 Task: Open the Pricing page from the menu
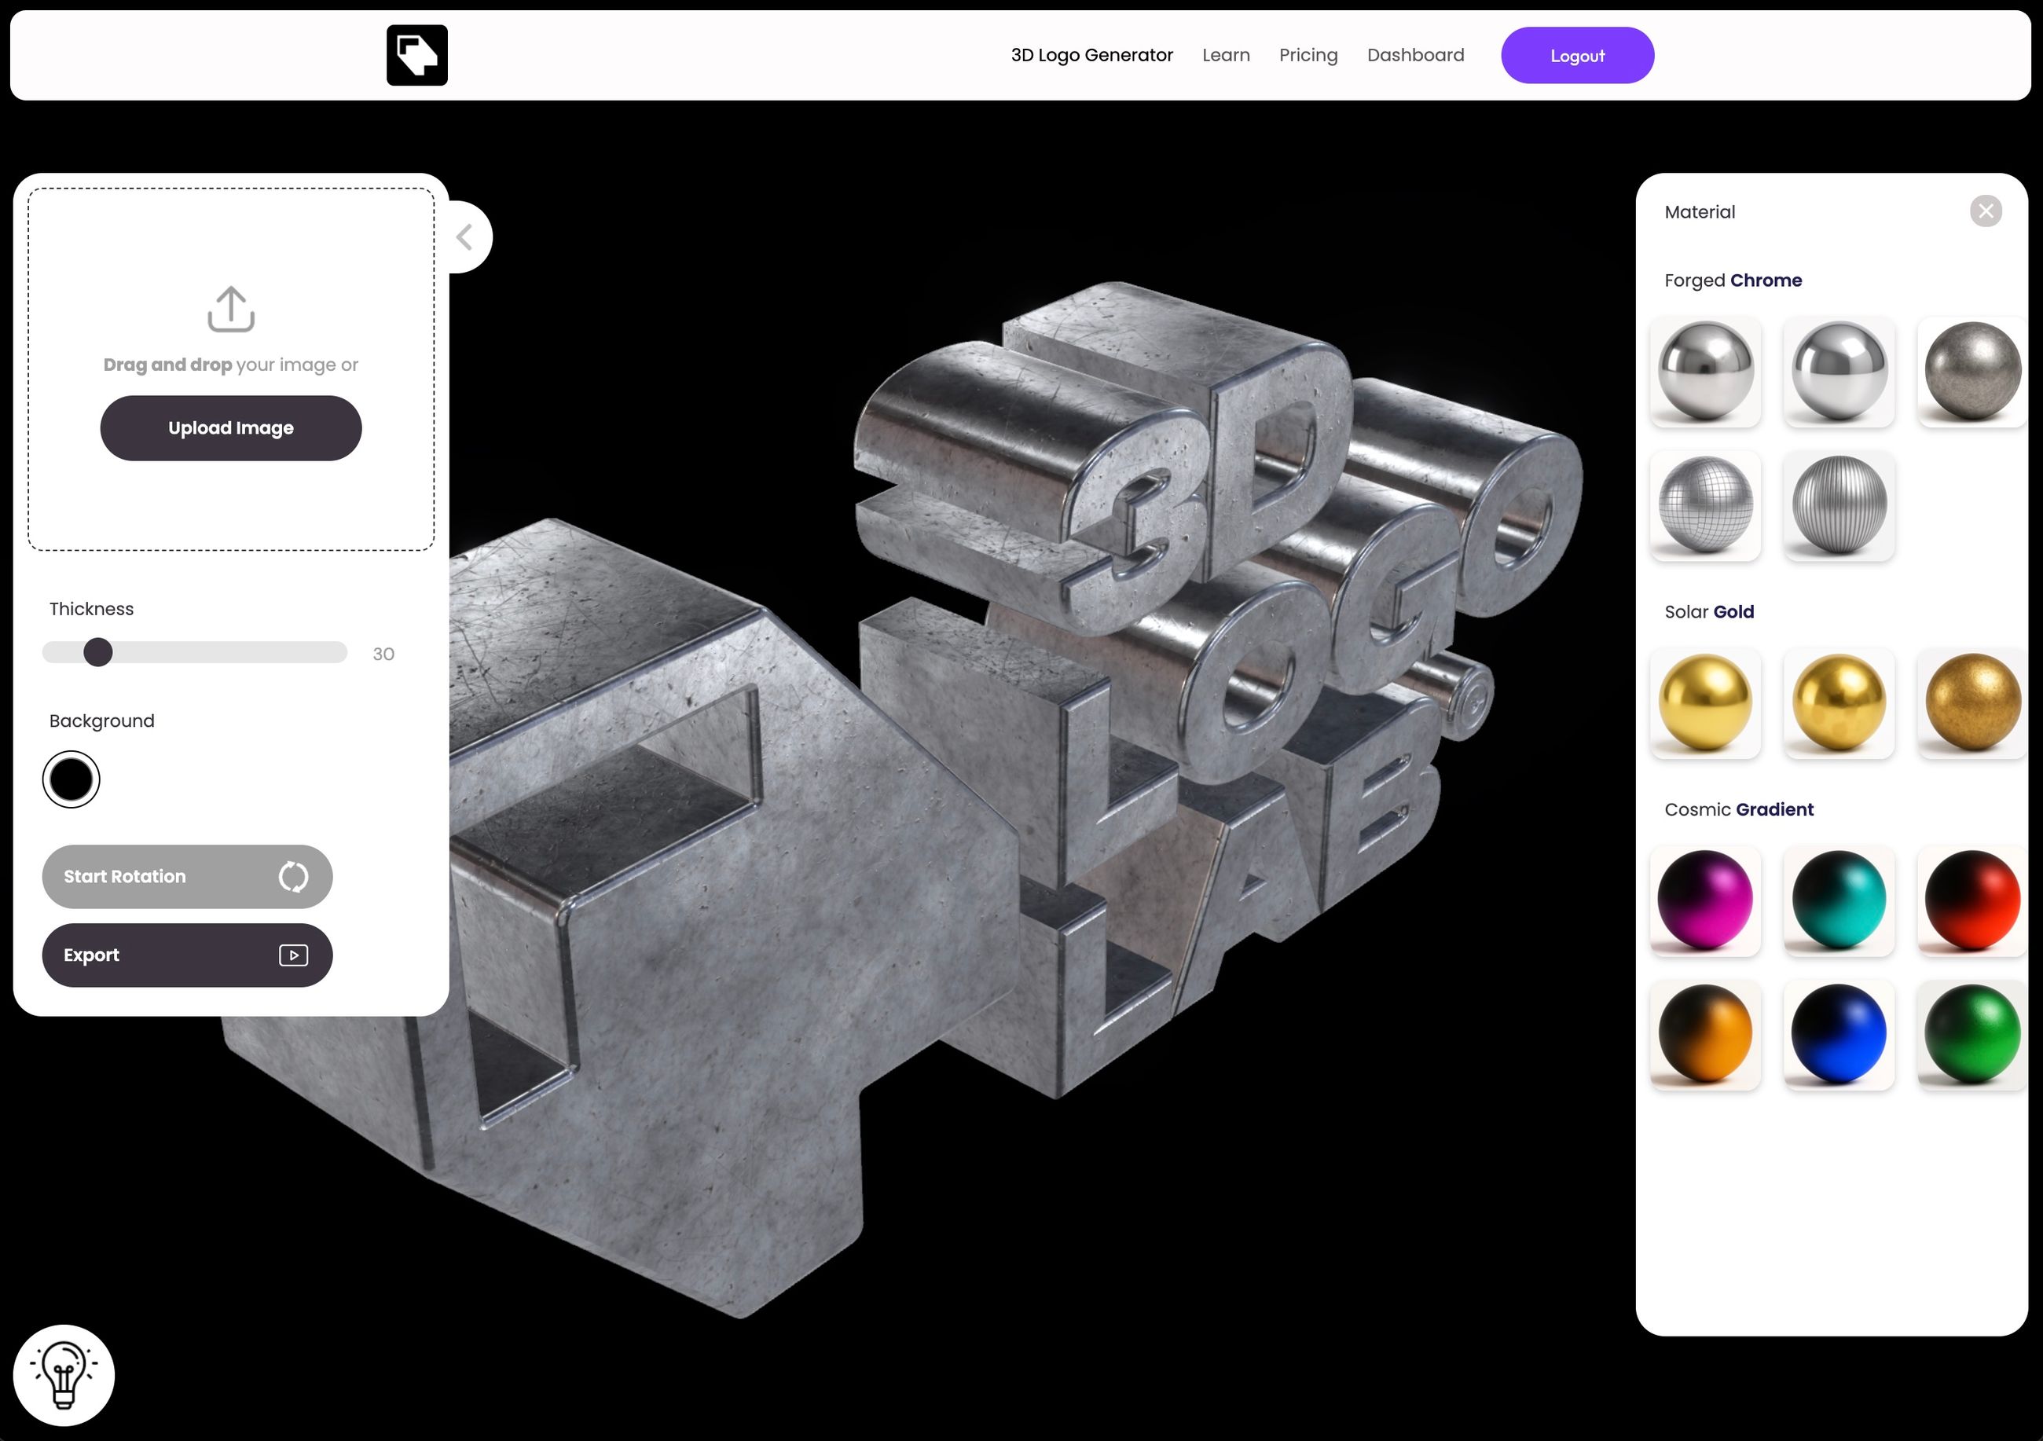[x=1308, y=54]
